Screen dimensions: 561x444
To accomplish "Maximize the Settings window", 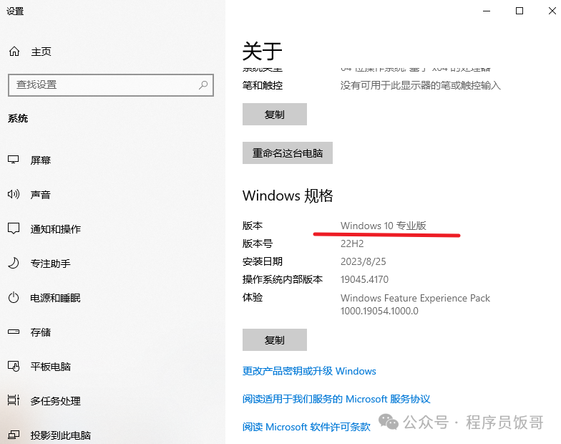I will coord(519,11).
